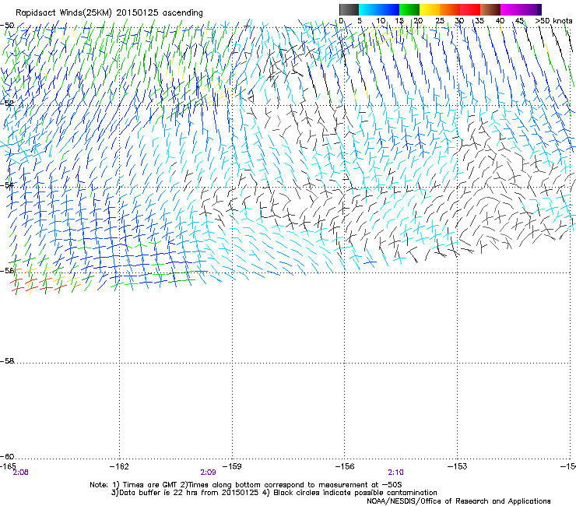Screen dimensions: 576x506
Task: Click the legend tick label '40'
Action: click(x=500, y=21)
